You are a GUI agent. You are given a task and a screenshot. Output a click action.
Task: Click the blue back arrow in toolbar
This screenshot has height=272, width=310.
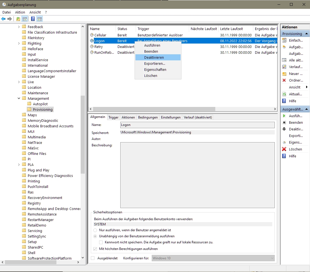point(3,19)
